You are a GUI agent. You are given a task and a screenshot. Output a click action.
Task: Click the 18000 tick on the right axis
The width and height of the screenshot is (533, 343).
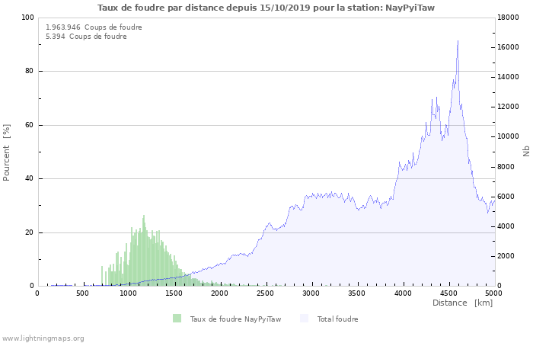point(509,18)
